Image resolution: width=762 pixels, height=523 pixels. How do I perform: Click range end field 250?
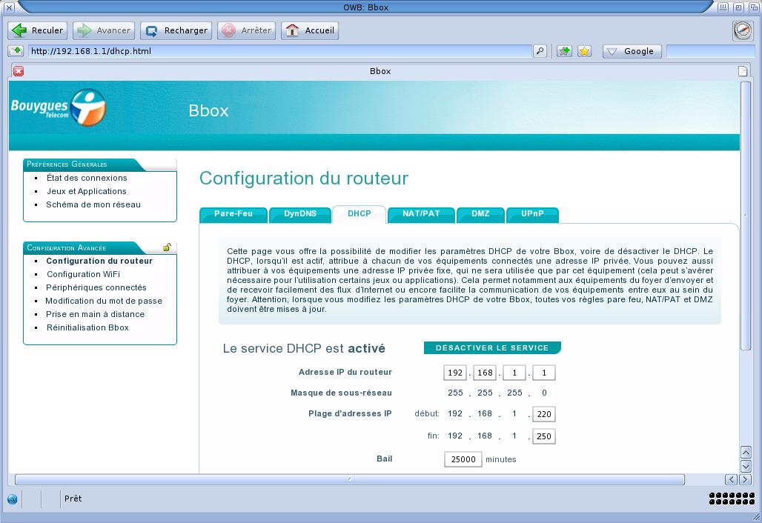point(544,436)
